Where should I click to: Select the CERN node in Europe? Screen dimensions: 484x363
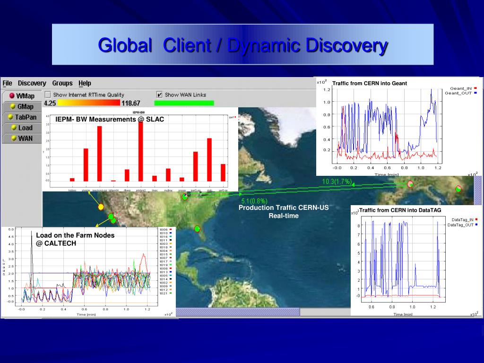[410, 184]
